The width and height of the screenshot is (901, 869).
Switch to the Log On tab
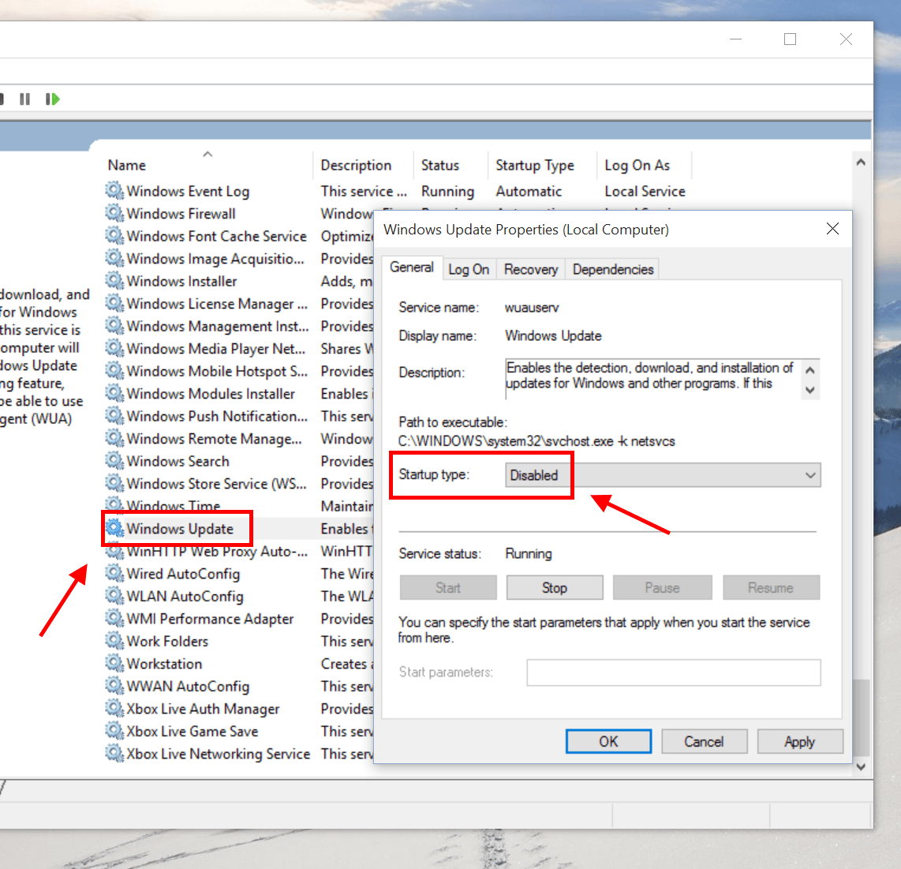(x=469, y=270)
